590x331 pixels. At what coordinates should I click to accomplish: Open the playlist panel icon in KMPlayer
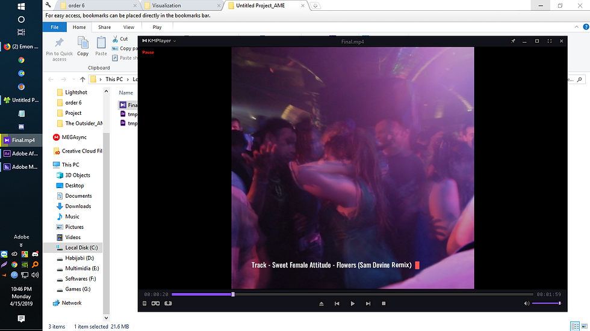[144, 303]
